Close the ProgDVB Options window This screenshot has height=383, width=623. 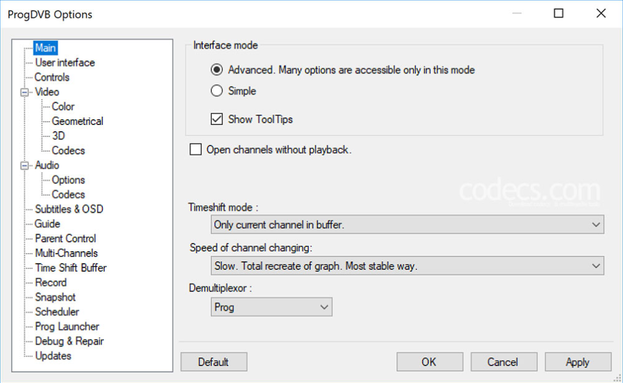[601, 13]
